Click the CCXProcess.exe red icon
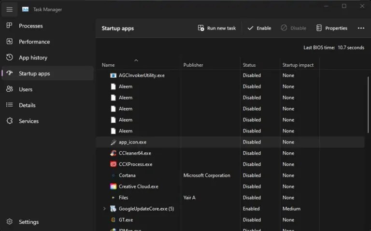Screen dimensions: 371x231 click(x=114, y=164)
